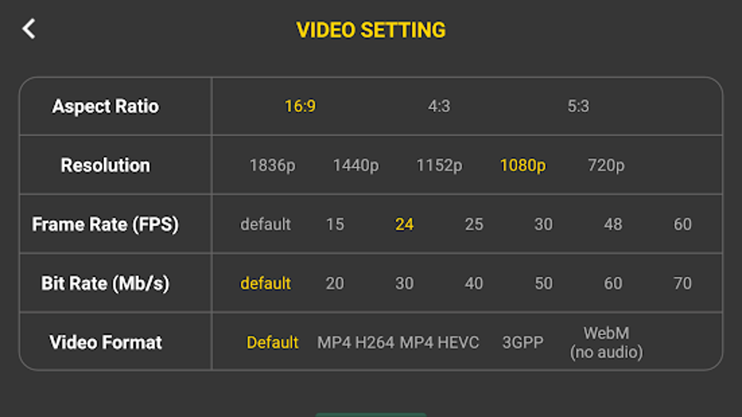Viewport: 742px width, 417px height.
Task: Choose 30 FPS frame rate
Action: [543, 224]
